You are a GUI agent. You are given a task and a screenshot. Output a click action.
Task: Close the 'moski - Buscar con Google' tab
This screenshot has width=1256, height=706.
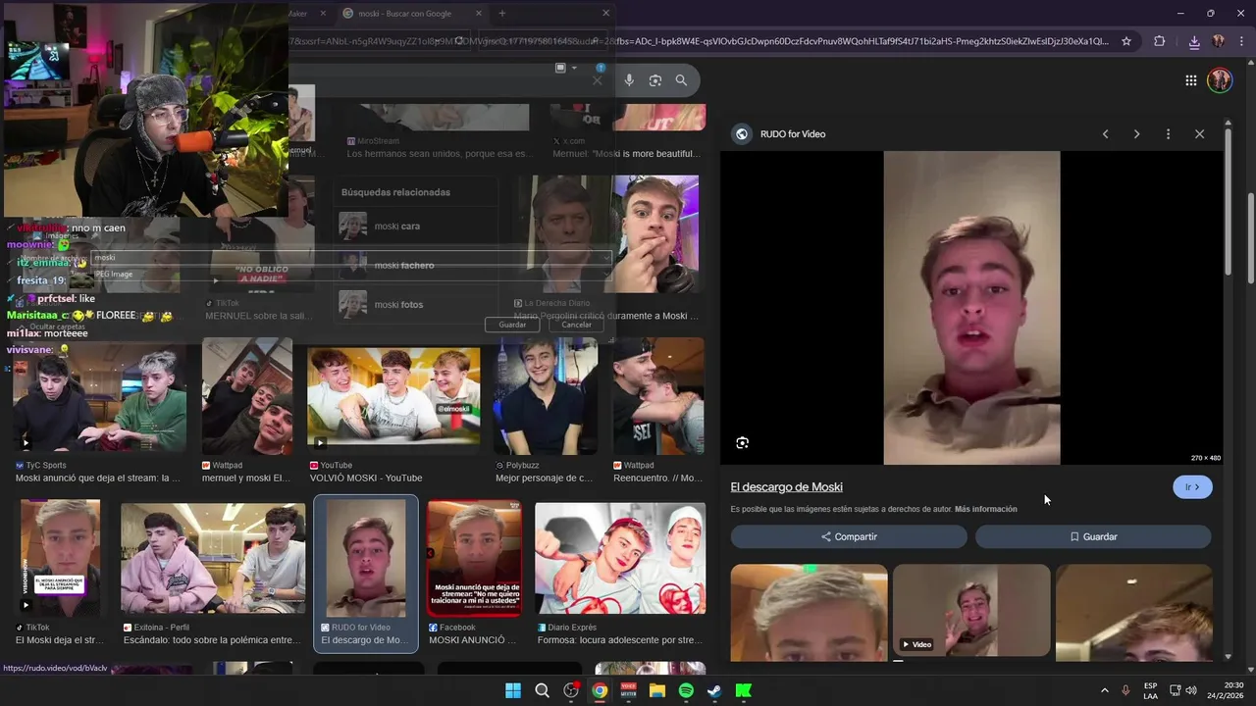(x=479, y=14)
